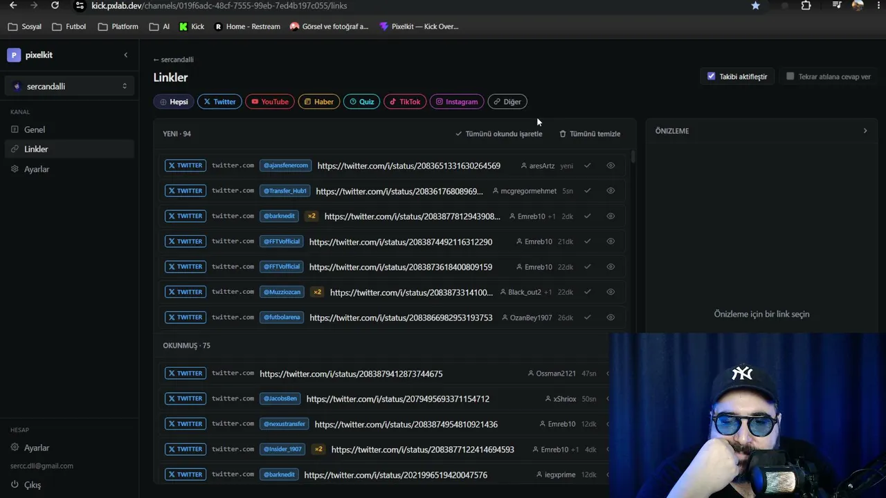Click the eye icon for link ending 312290
Viewport: 886px width, 498px height.
611,241
